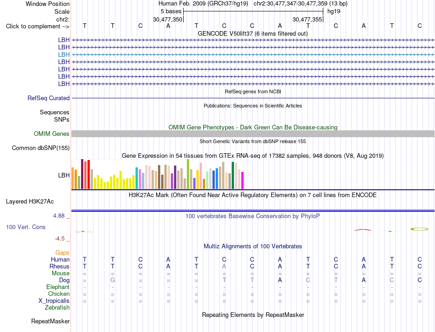The height and width of the screenshot is (332, 435).
Task: Open the OMIM Gene Phenotypes track title
Action: click(x=253, y=127)
